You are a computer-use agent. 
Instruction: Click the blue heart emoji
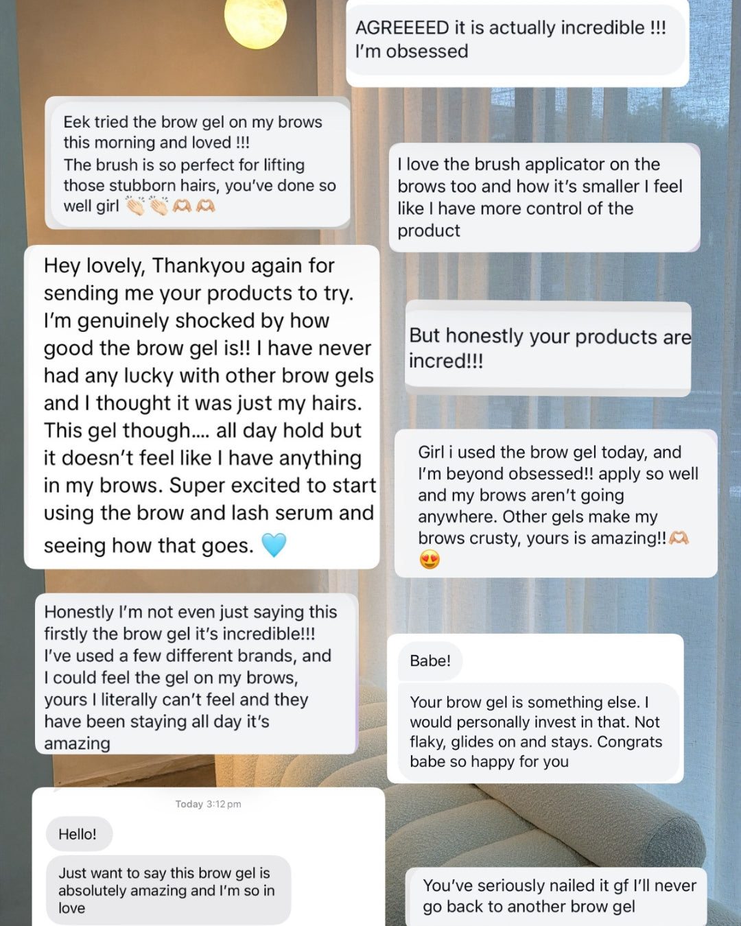click(273, 545)
